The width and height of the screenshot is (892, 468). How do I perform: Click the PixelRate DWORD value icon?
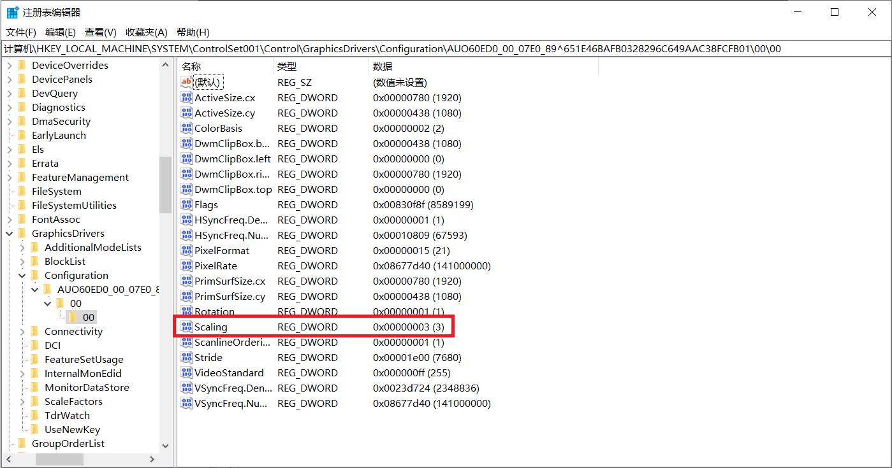(x=187, y=266)
